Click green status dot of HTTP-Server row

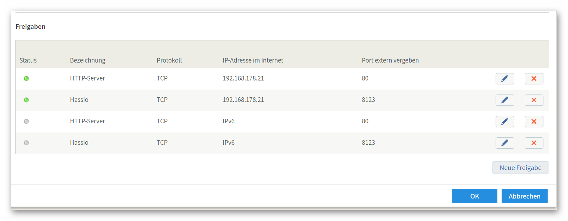(26, 78)
